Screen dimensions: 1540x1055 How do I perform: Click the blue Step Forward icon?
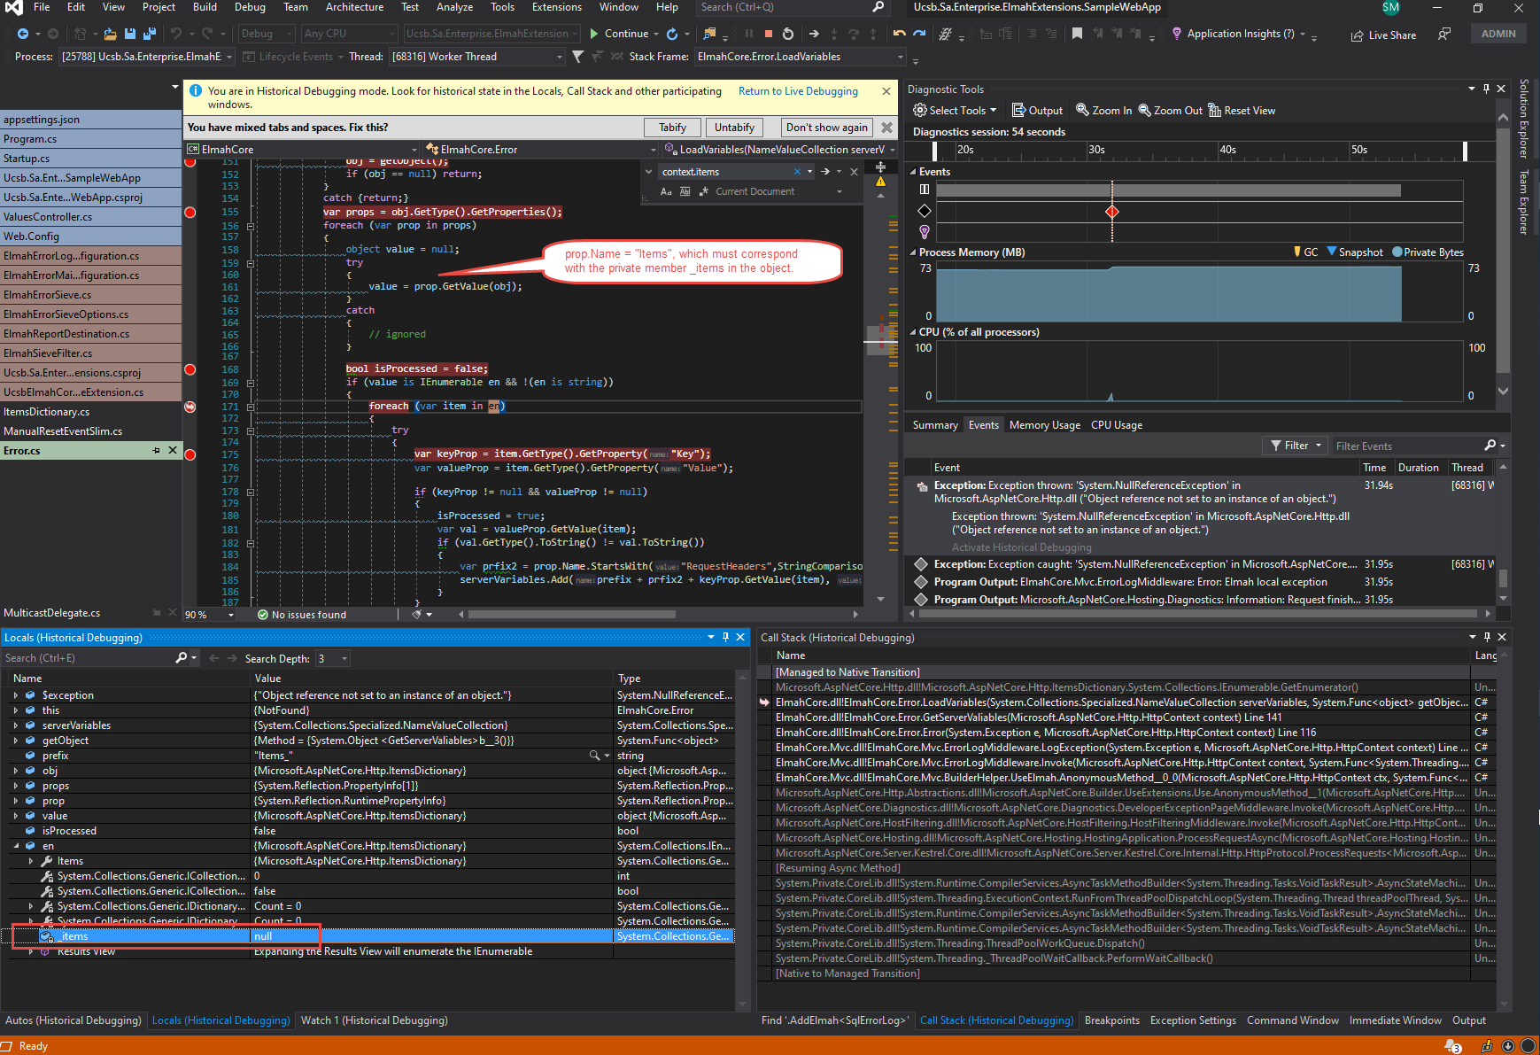point(919,34)
